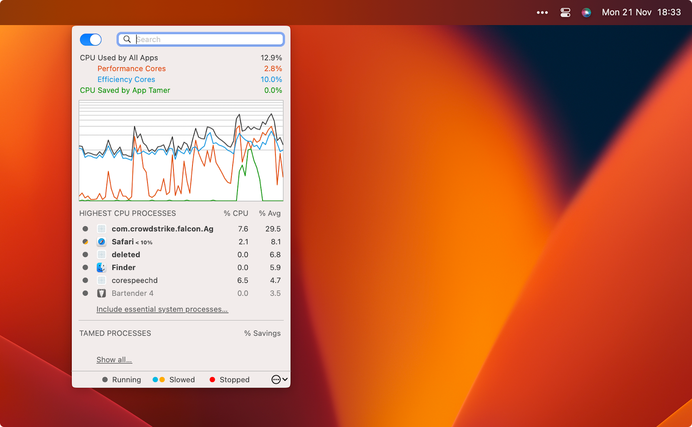Click the Safari app icon in process list
692x427 pixels.
pyautogui.click(x=101, y=242)
